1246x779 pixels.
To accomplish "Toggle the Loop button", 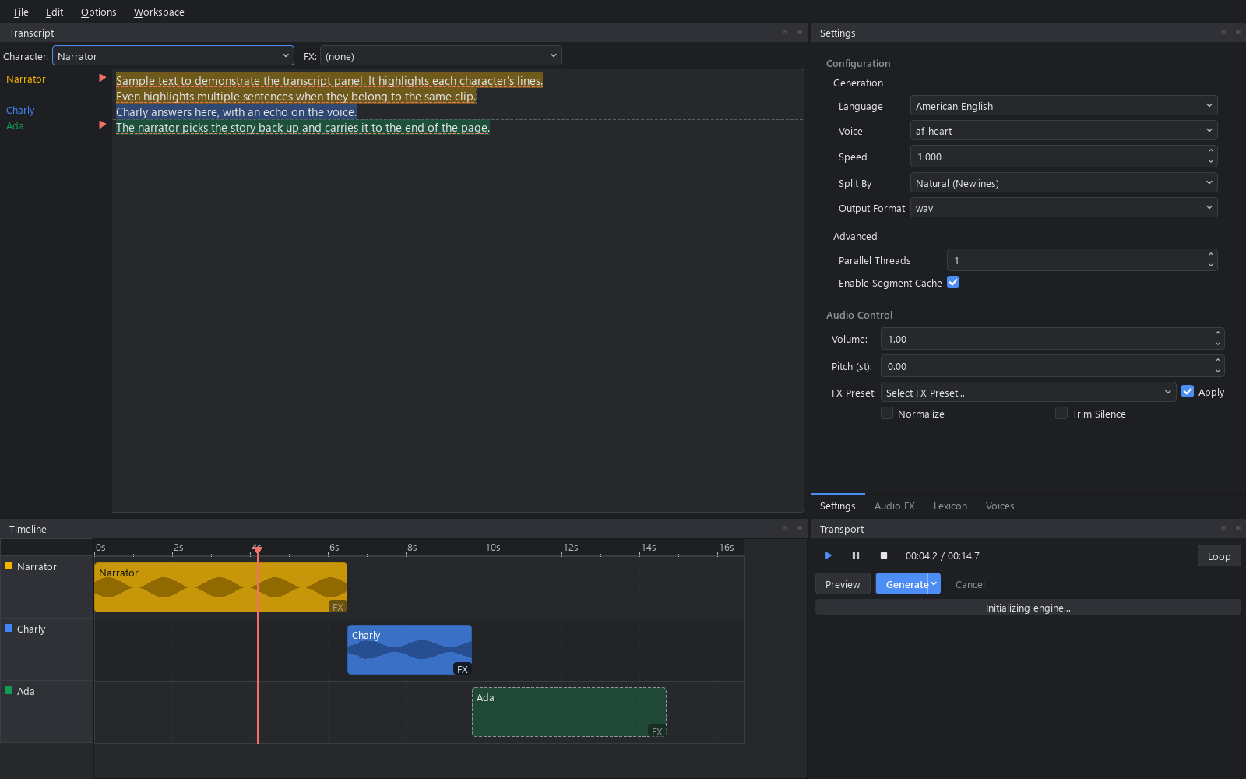I will (1219, 556).
